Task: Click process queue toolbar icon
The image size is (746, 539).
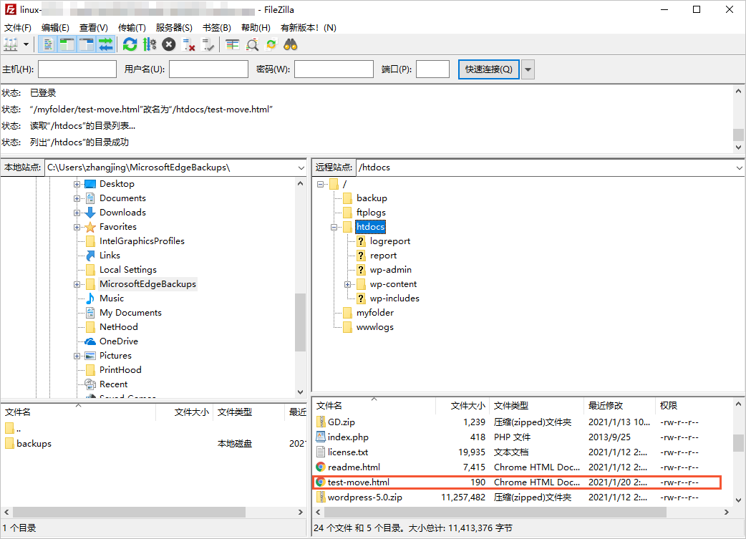Action: point(149,44)
